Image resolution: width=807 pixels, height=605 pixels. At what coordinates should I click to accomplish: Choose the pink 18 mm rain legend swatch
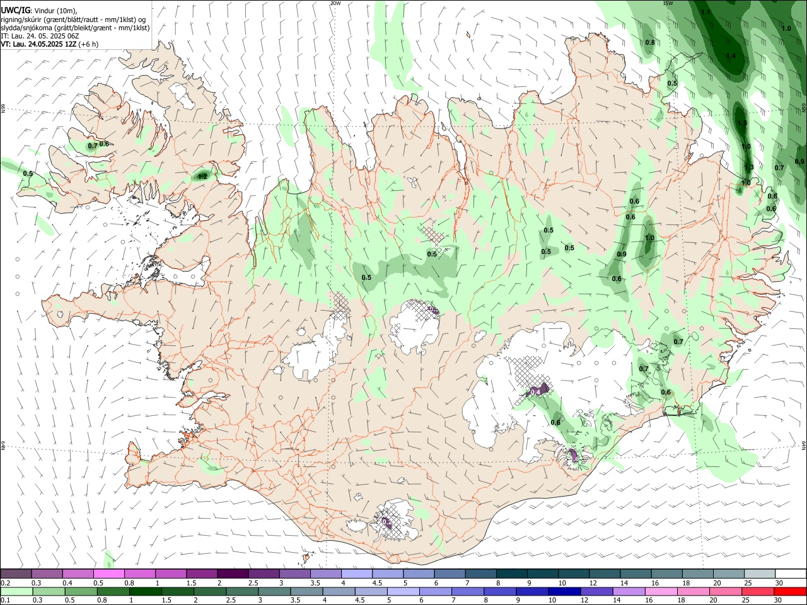click(693, 592)
